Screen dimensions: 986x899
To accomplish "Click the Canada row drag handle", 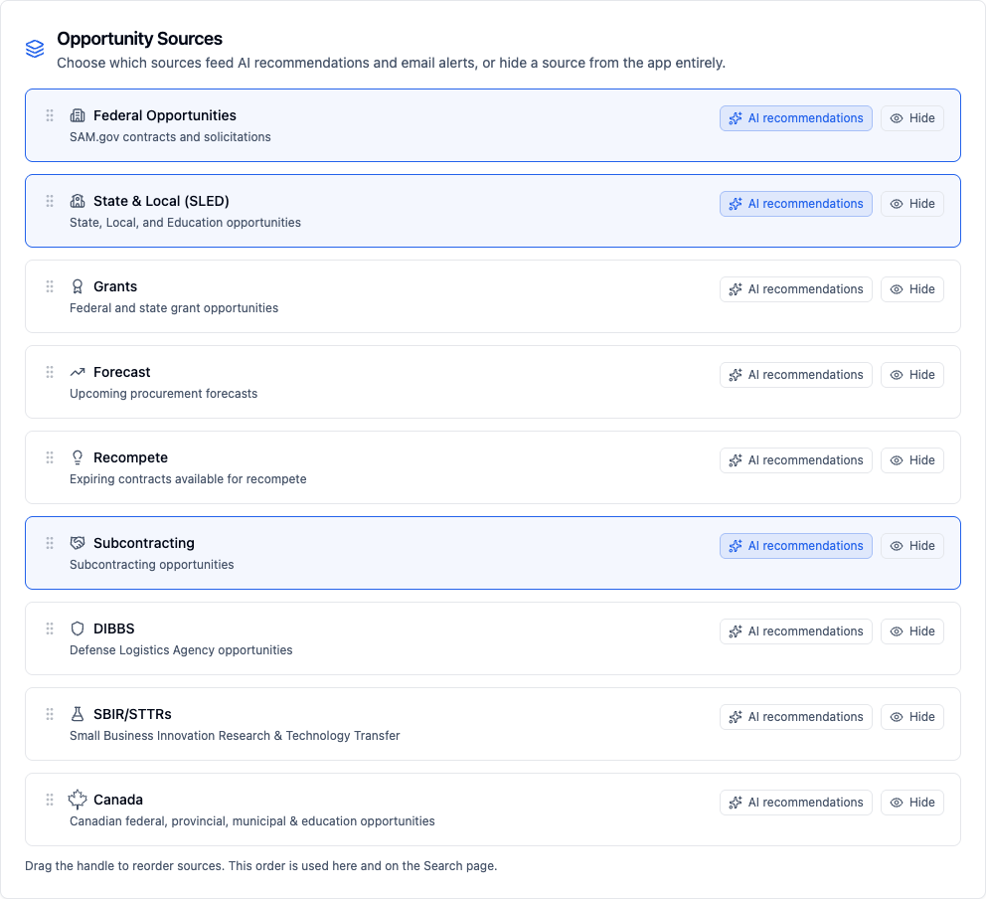I will (50, 801).
